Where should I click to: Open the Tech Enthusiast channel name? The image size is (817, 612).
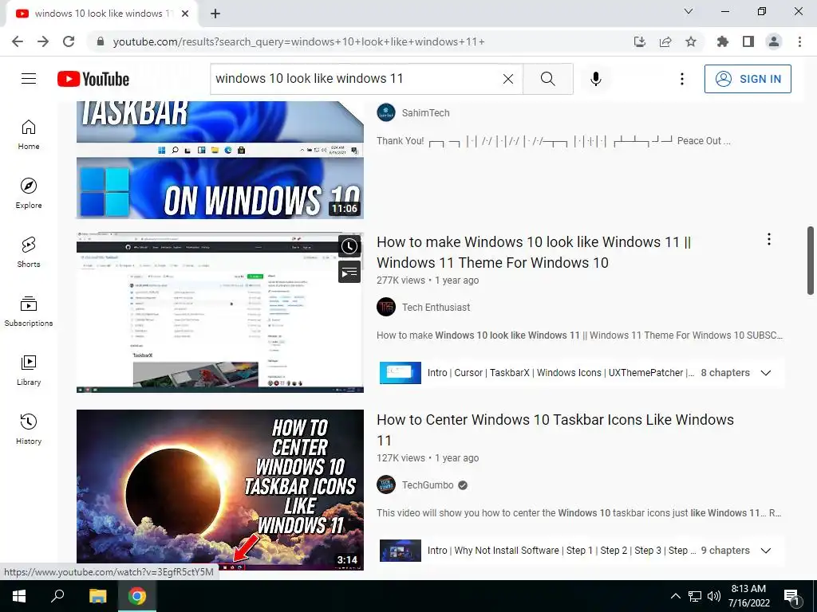pyautogui.click(x=436, y=307)
